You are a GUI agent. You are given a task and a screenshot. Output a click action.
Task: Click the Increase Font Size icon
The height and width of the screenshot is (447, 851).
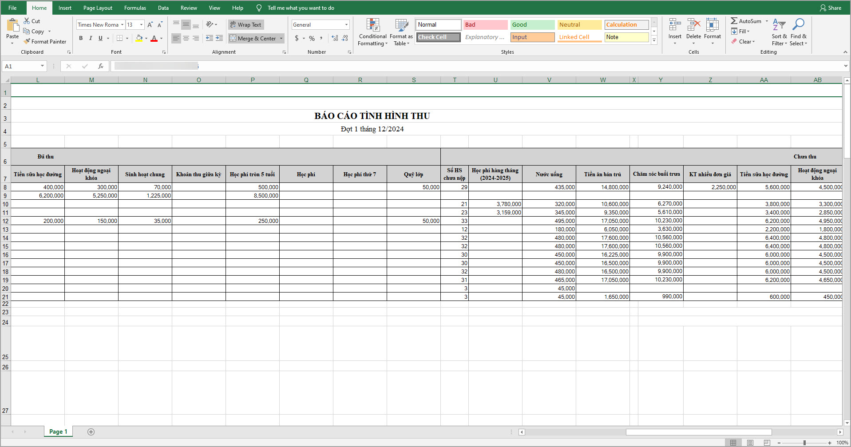tap(150, 25)
